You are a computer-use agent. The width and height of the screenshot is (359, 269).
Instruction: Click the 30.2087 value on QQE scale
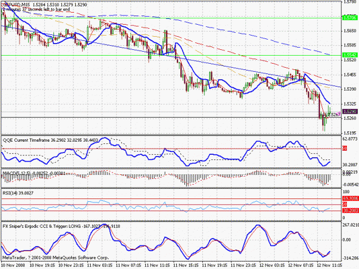coord(350,165)
